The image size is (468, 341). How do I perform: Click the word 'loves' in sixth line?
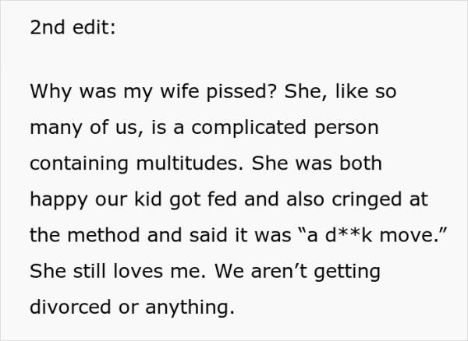[x=138, y=271]
